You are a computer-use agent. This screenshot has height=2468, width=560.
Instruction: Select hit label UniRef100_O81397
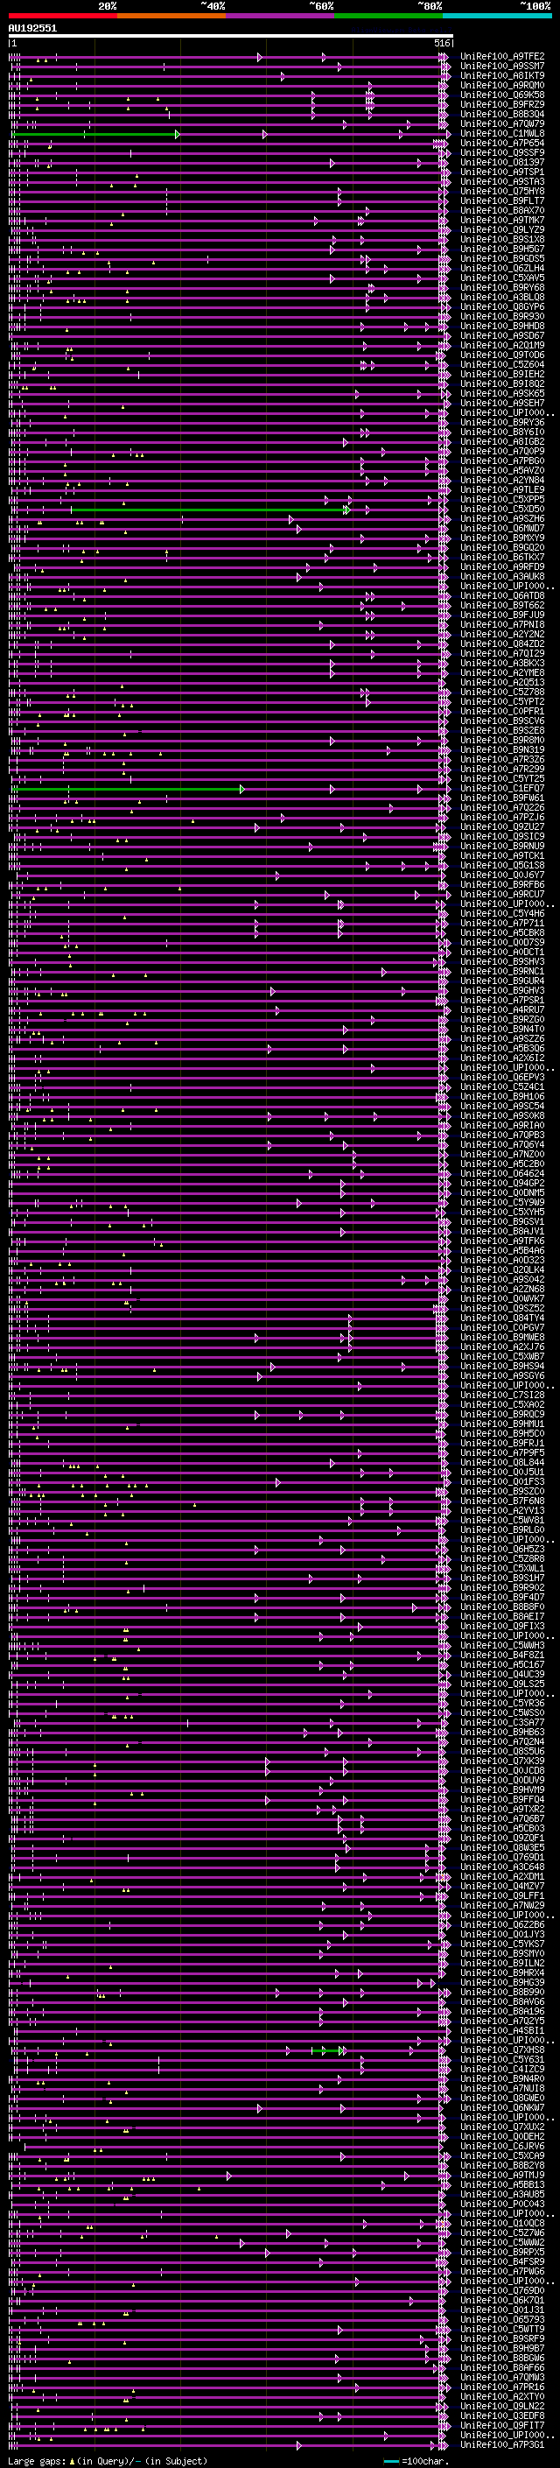click(x=502, y=162)
